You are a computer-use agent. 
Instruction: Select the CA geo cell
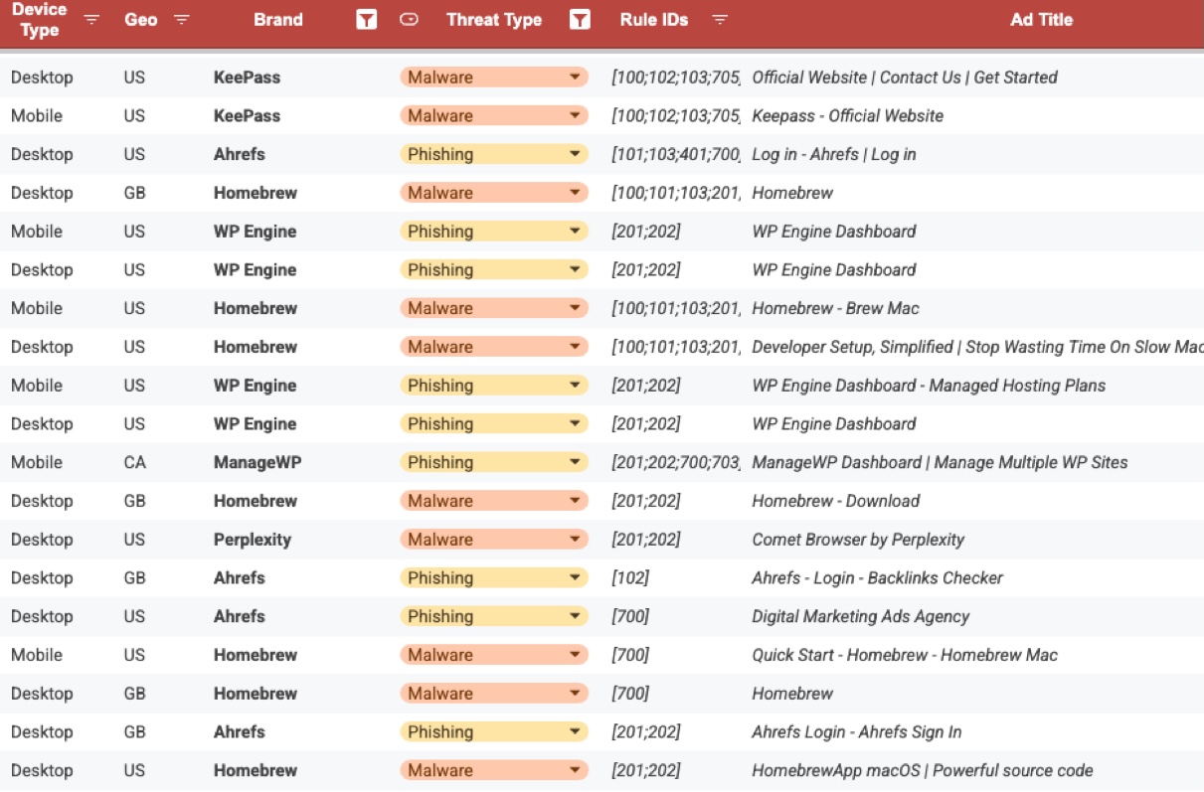(135, 462)
